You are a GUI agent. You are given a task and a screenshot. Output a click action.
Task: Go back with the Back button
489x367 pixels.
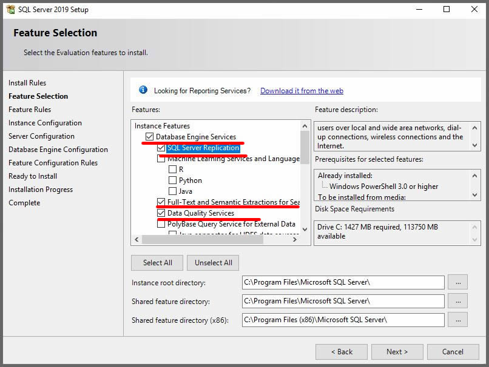(x=342, y=352)
